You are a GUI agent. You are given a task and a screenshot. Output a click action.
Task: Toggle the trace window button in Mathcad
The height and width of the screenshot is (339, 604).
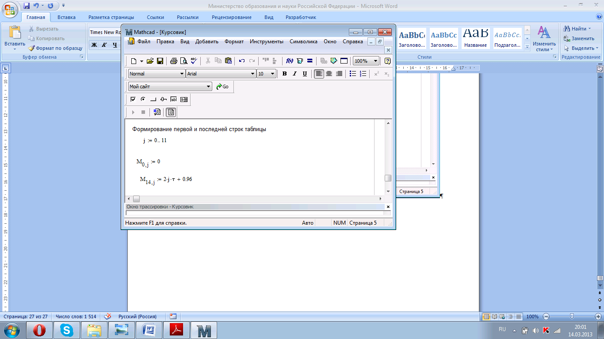coord(171,112)
